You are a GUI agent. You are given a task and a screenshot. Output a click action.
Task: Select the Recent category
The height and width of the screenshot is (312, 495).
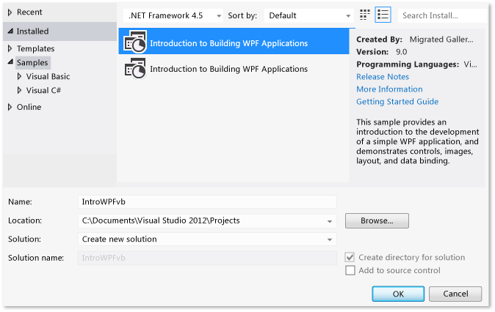(x=29, y=12)
